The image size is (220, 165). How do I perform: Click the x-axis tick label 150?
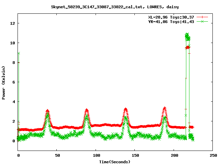pyautogui.click(x=135, y=155)
